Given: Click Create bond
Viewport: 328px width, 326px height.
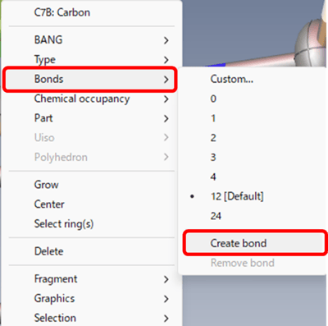Looking at the screenshot, I should coord(254,243).
